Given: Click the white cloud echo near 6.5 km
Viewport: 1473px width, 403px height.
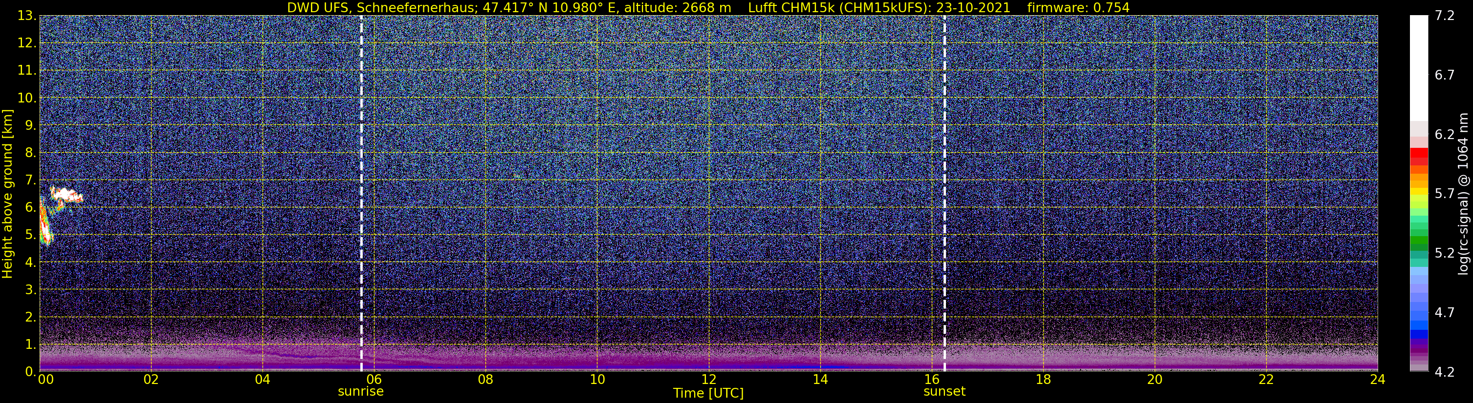Looking at the screenshot, I should (66, 195).
